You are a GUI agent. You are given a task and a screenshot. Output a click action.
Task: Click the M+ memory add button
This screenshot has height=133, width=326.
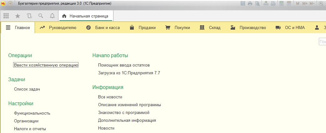(305, 3)
